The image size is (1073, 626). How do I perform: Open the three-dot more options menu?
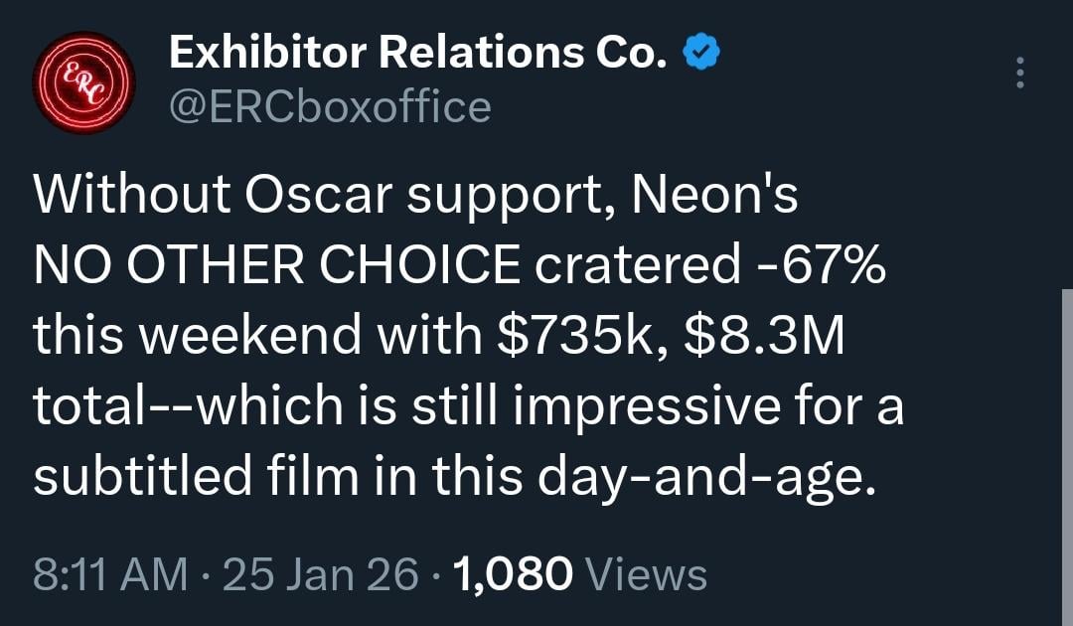tap(1018, 74)
